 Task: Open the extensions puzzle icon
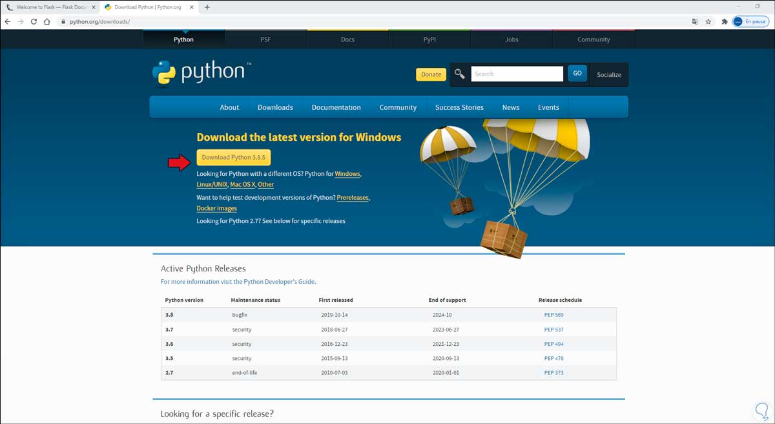click(725, 21)
